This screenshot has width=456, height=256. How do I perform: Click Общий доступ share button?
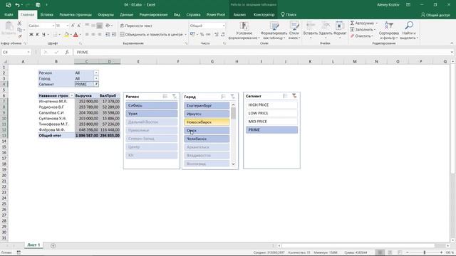(435, 15)
